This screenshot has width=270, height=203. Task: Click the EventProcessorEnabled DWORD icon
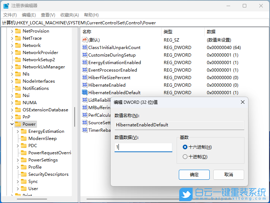pyautogui.click(x=84, y=70)
